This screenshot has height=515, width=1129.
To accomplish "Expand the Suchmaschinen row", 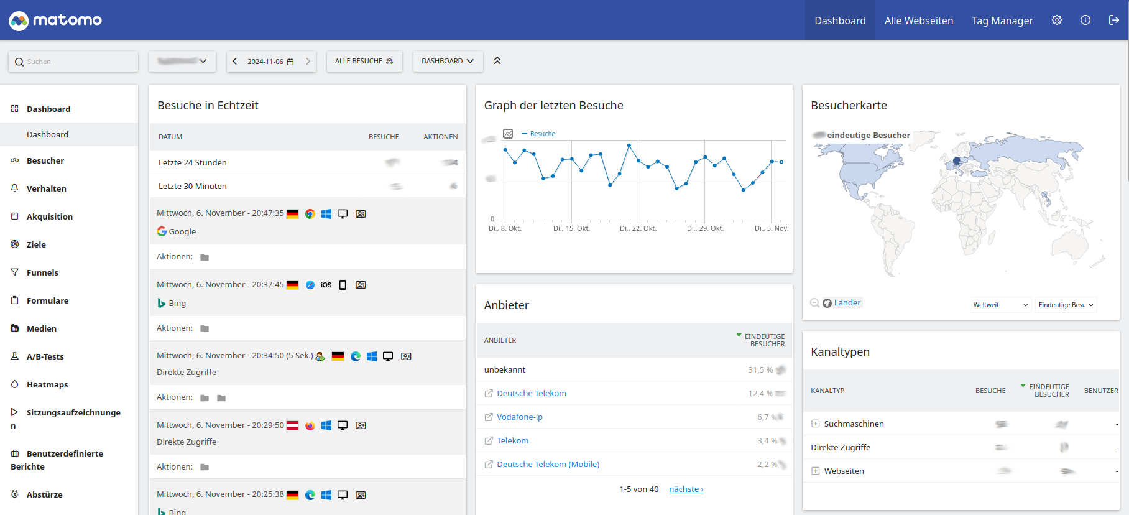I will point(815,424).
